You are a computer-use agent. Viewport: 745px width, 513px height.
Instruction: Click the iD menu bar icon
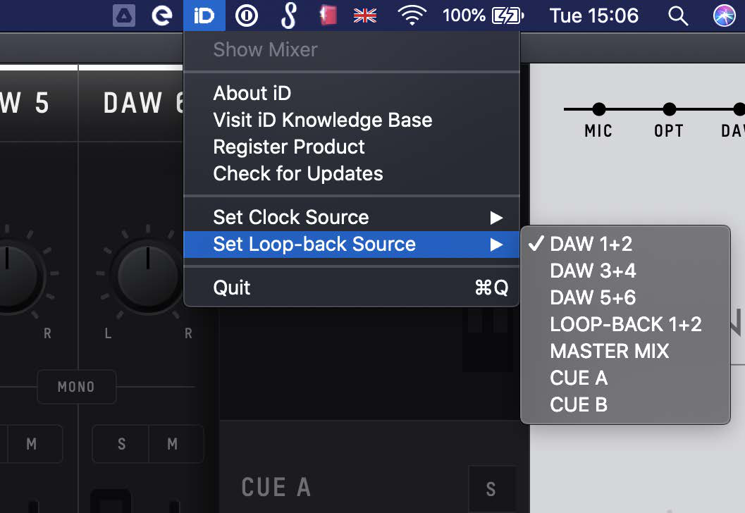point(204,16)
